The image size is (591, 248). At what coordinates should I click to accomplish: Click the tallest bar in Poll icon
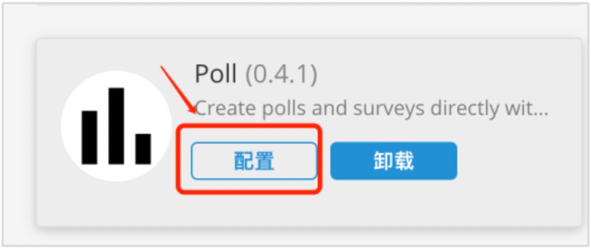pyautogui.click(x=116, y=126)
